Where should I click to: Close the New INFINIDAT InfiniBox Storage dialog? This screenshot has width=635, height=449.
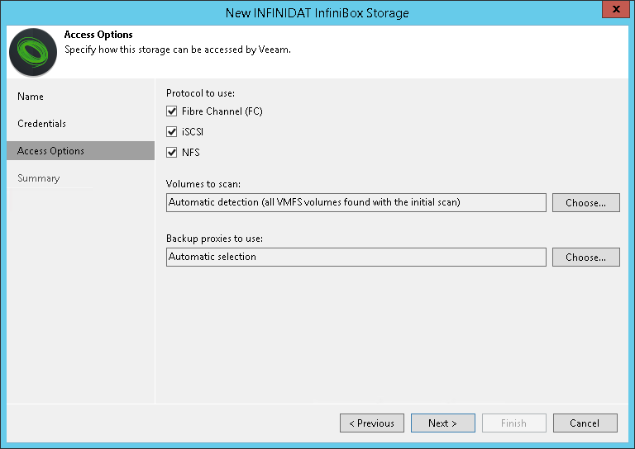coord(615,12)
